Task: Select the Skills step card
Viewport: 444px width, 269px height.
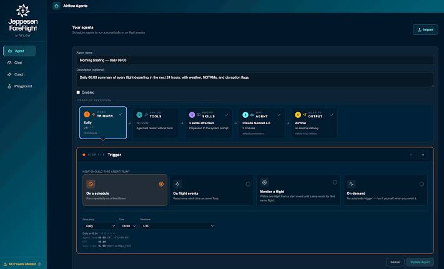Action: coord(209,124)
